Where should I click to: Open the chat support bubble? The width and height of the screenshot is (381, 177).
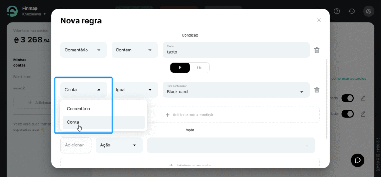pyautogui.click(x=358, y=160)
